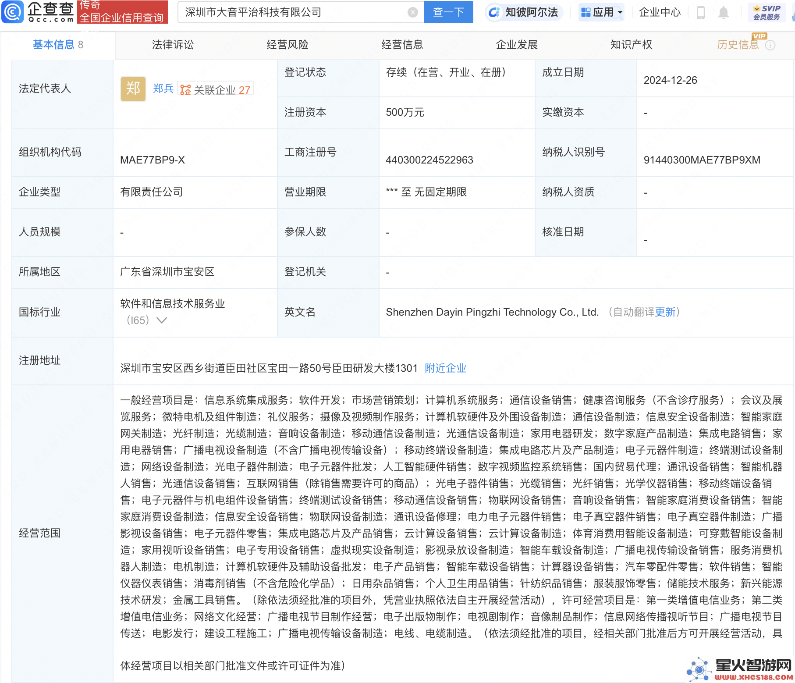Viewport: 795px width, 683px height.
Task: Select 所属地区 value 广东省深圳市宝安区
Action: [x=167, y=272]
